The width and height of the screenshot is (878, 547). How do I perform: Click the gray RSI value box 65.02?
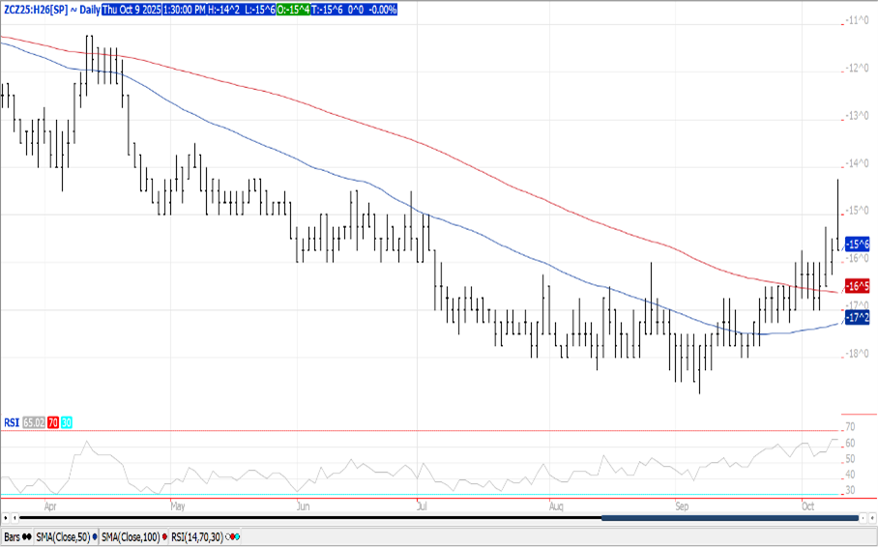34,422
